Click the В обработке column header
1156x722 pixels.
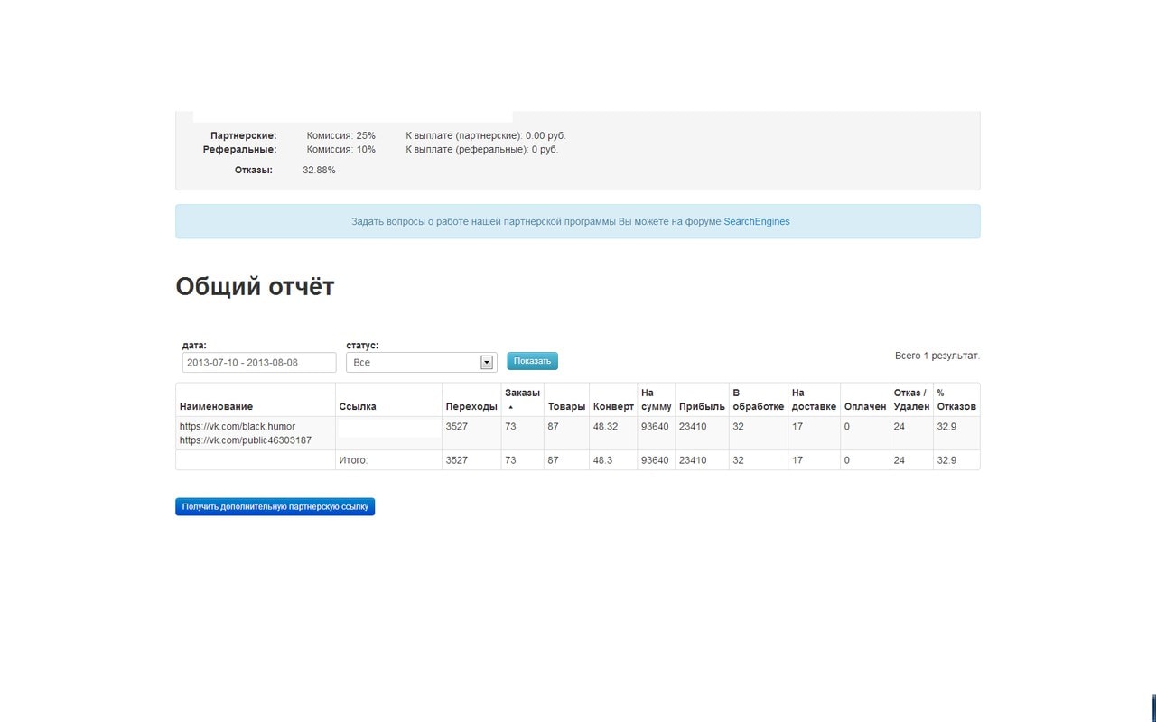(x=758, y=400)
